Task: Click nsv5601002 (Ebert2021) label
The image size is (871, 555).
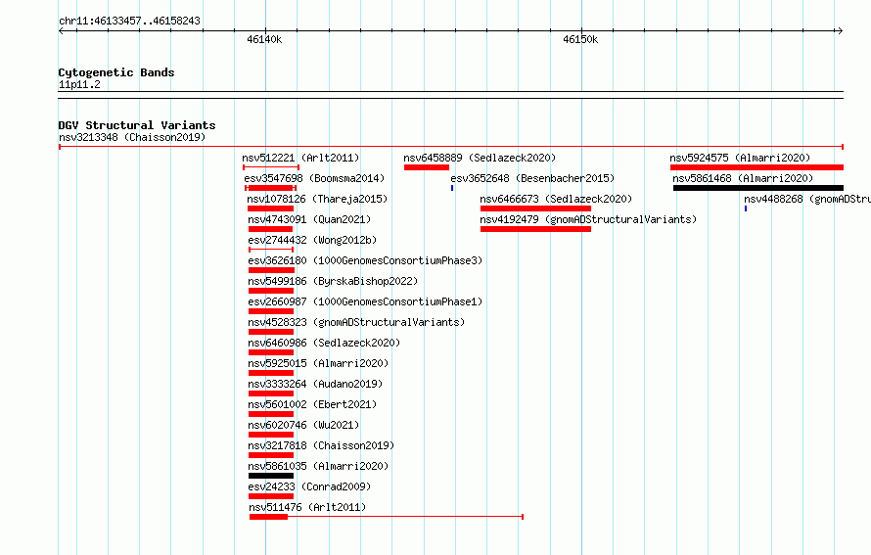Action: tap(312, 404)
